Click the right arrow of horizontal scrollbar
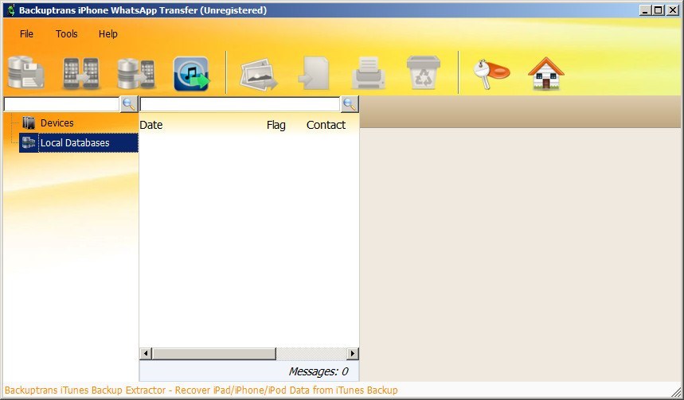The width and height of the screenshot is (684, 400). point(353,353)
